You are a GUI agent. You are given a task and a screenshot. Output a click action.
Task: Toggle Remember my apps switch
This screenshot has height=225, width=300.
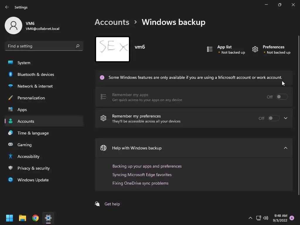[x=282, y=97]
